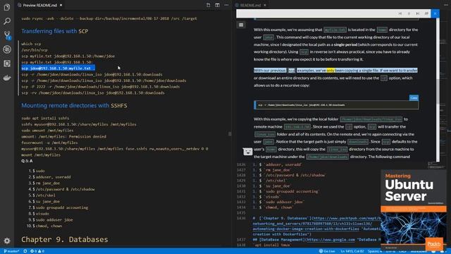
Task: Open the Explorer view in activity bar
Action: 7,7
